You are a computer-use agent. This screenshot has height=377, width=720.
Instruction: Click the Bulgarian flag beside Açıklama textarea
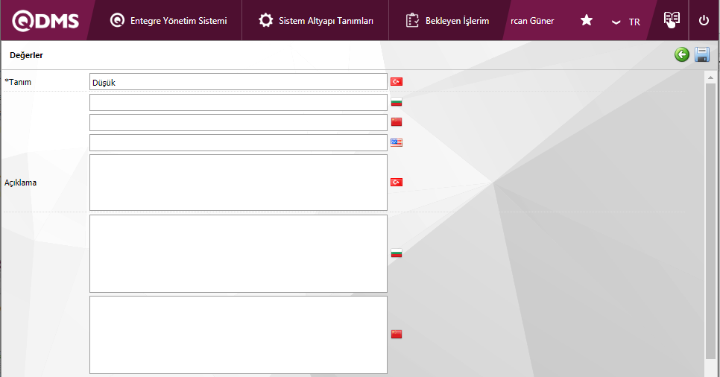(x=397, y=253)
